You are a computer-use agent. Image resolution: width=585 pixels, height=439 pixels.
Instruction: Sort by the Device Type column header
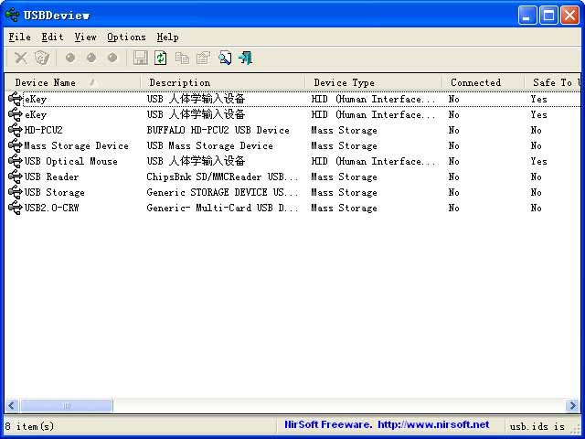(x=344, y=82)
